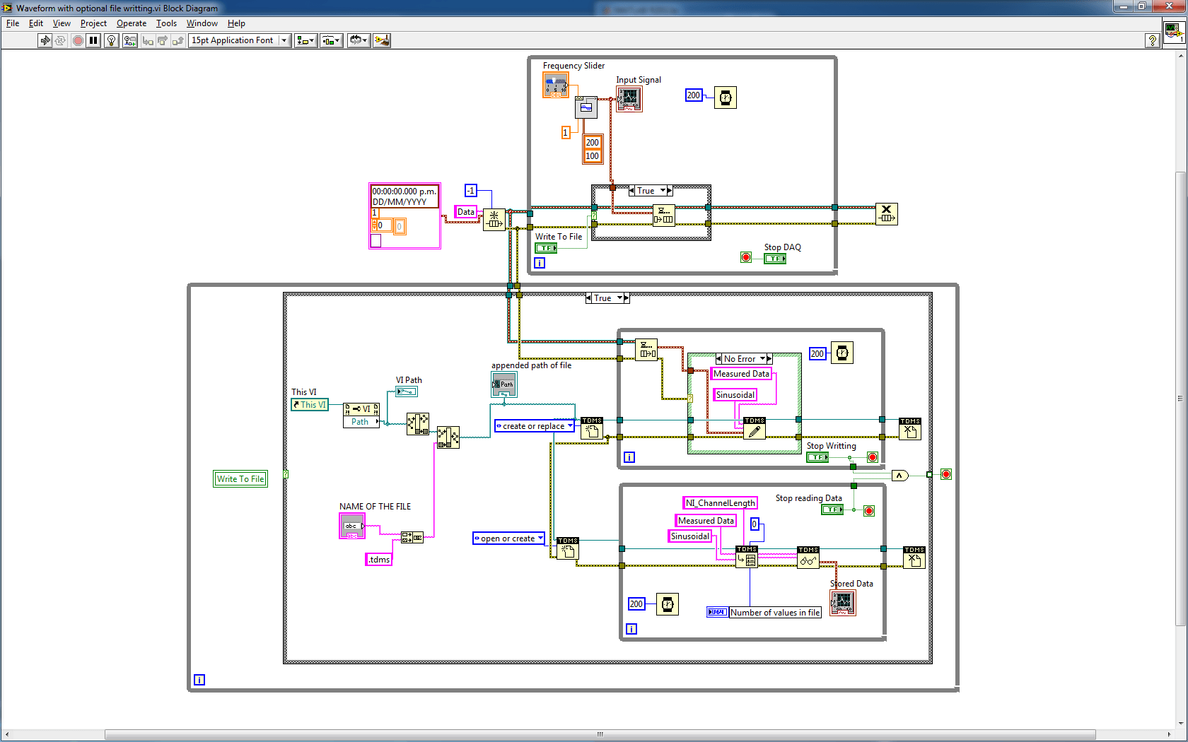Toggle the Stop Writting boolean control
Viewport: 1188px width, 742px height.
pyautogui.click(x=817, y=457)
